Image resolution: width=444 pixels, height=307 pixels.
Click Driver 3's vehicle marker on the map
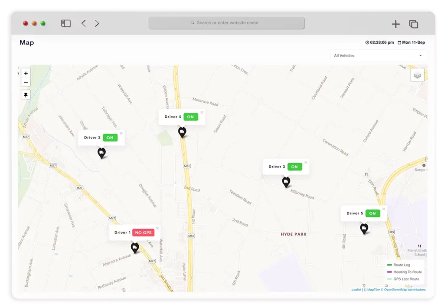pyautogui.click(x=286, y=182)
